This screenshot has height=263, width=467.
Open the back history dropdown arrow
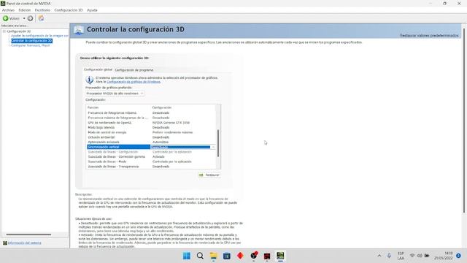pyautogui.click(x=24, y=18)
